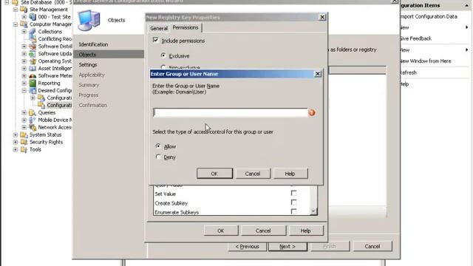Screen dimensions: 473x266
Task: Collapse the Site Database tree node
Action: [7, 2]
